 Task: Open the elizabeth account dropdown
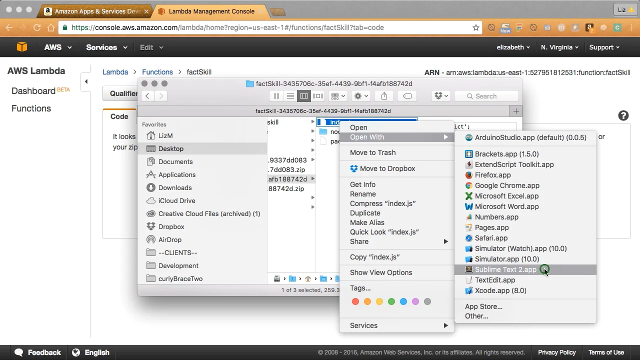point(513,47)
